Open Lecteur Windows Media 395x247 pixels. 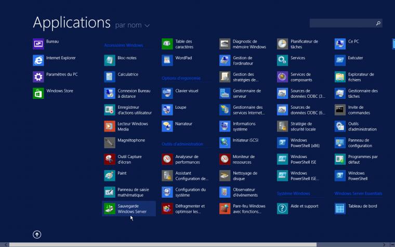[110, 126]
